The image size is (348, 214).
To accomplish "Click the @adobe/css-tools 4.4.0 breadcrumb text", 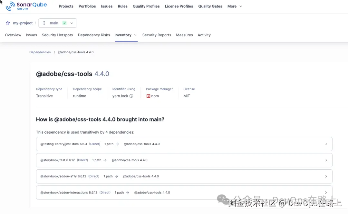I will click(76, 52).
